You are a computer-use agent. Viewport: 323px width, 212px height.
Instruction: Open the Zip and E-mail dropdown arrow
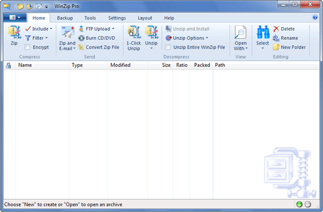coord(74,48)
